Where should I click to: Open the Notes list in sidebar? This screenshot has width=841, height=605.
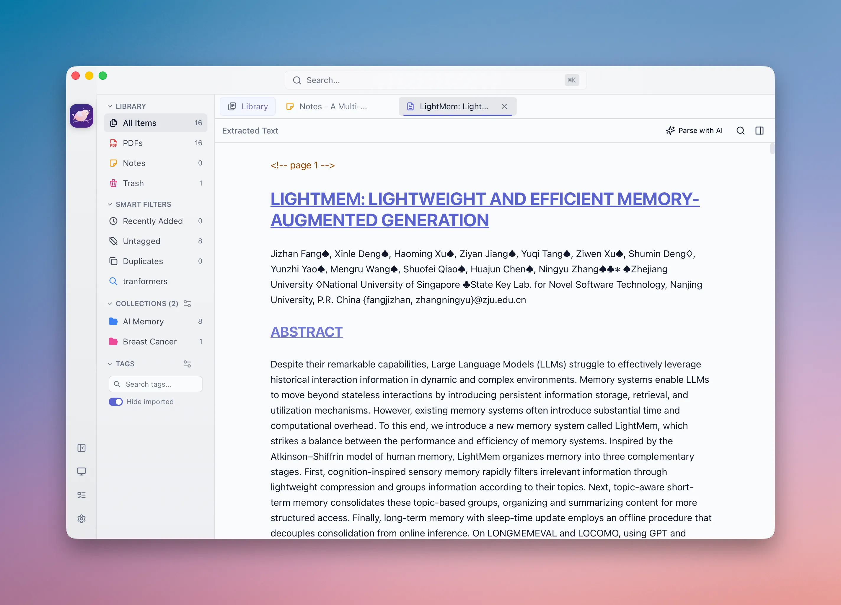tap(155, 163)
